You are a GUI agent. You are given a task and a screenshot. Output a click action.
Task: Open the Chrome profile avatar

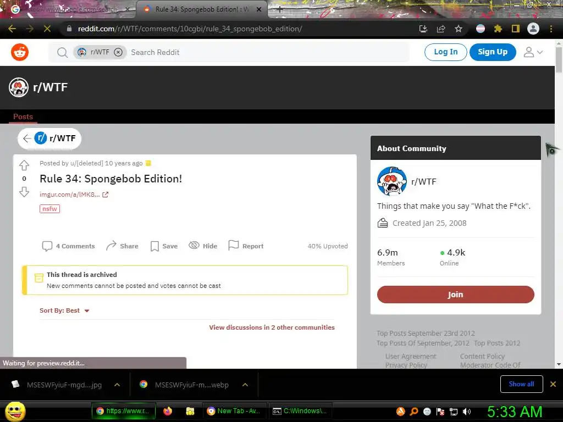[x=533, y=29]
